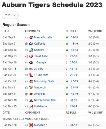Image resolution: width=106 pixels, height=129 pixels.
Task: Open the 31-13 Maryland bowl result
Action: 73,125
